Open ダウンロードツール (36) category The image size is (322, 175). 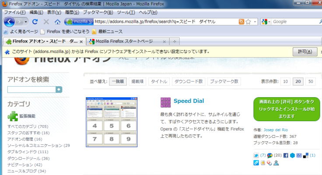click(28, 158)
